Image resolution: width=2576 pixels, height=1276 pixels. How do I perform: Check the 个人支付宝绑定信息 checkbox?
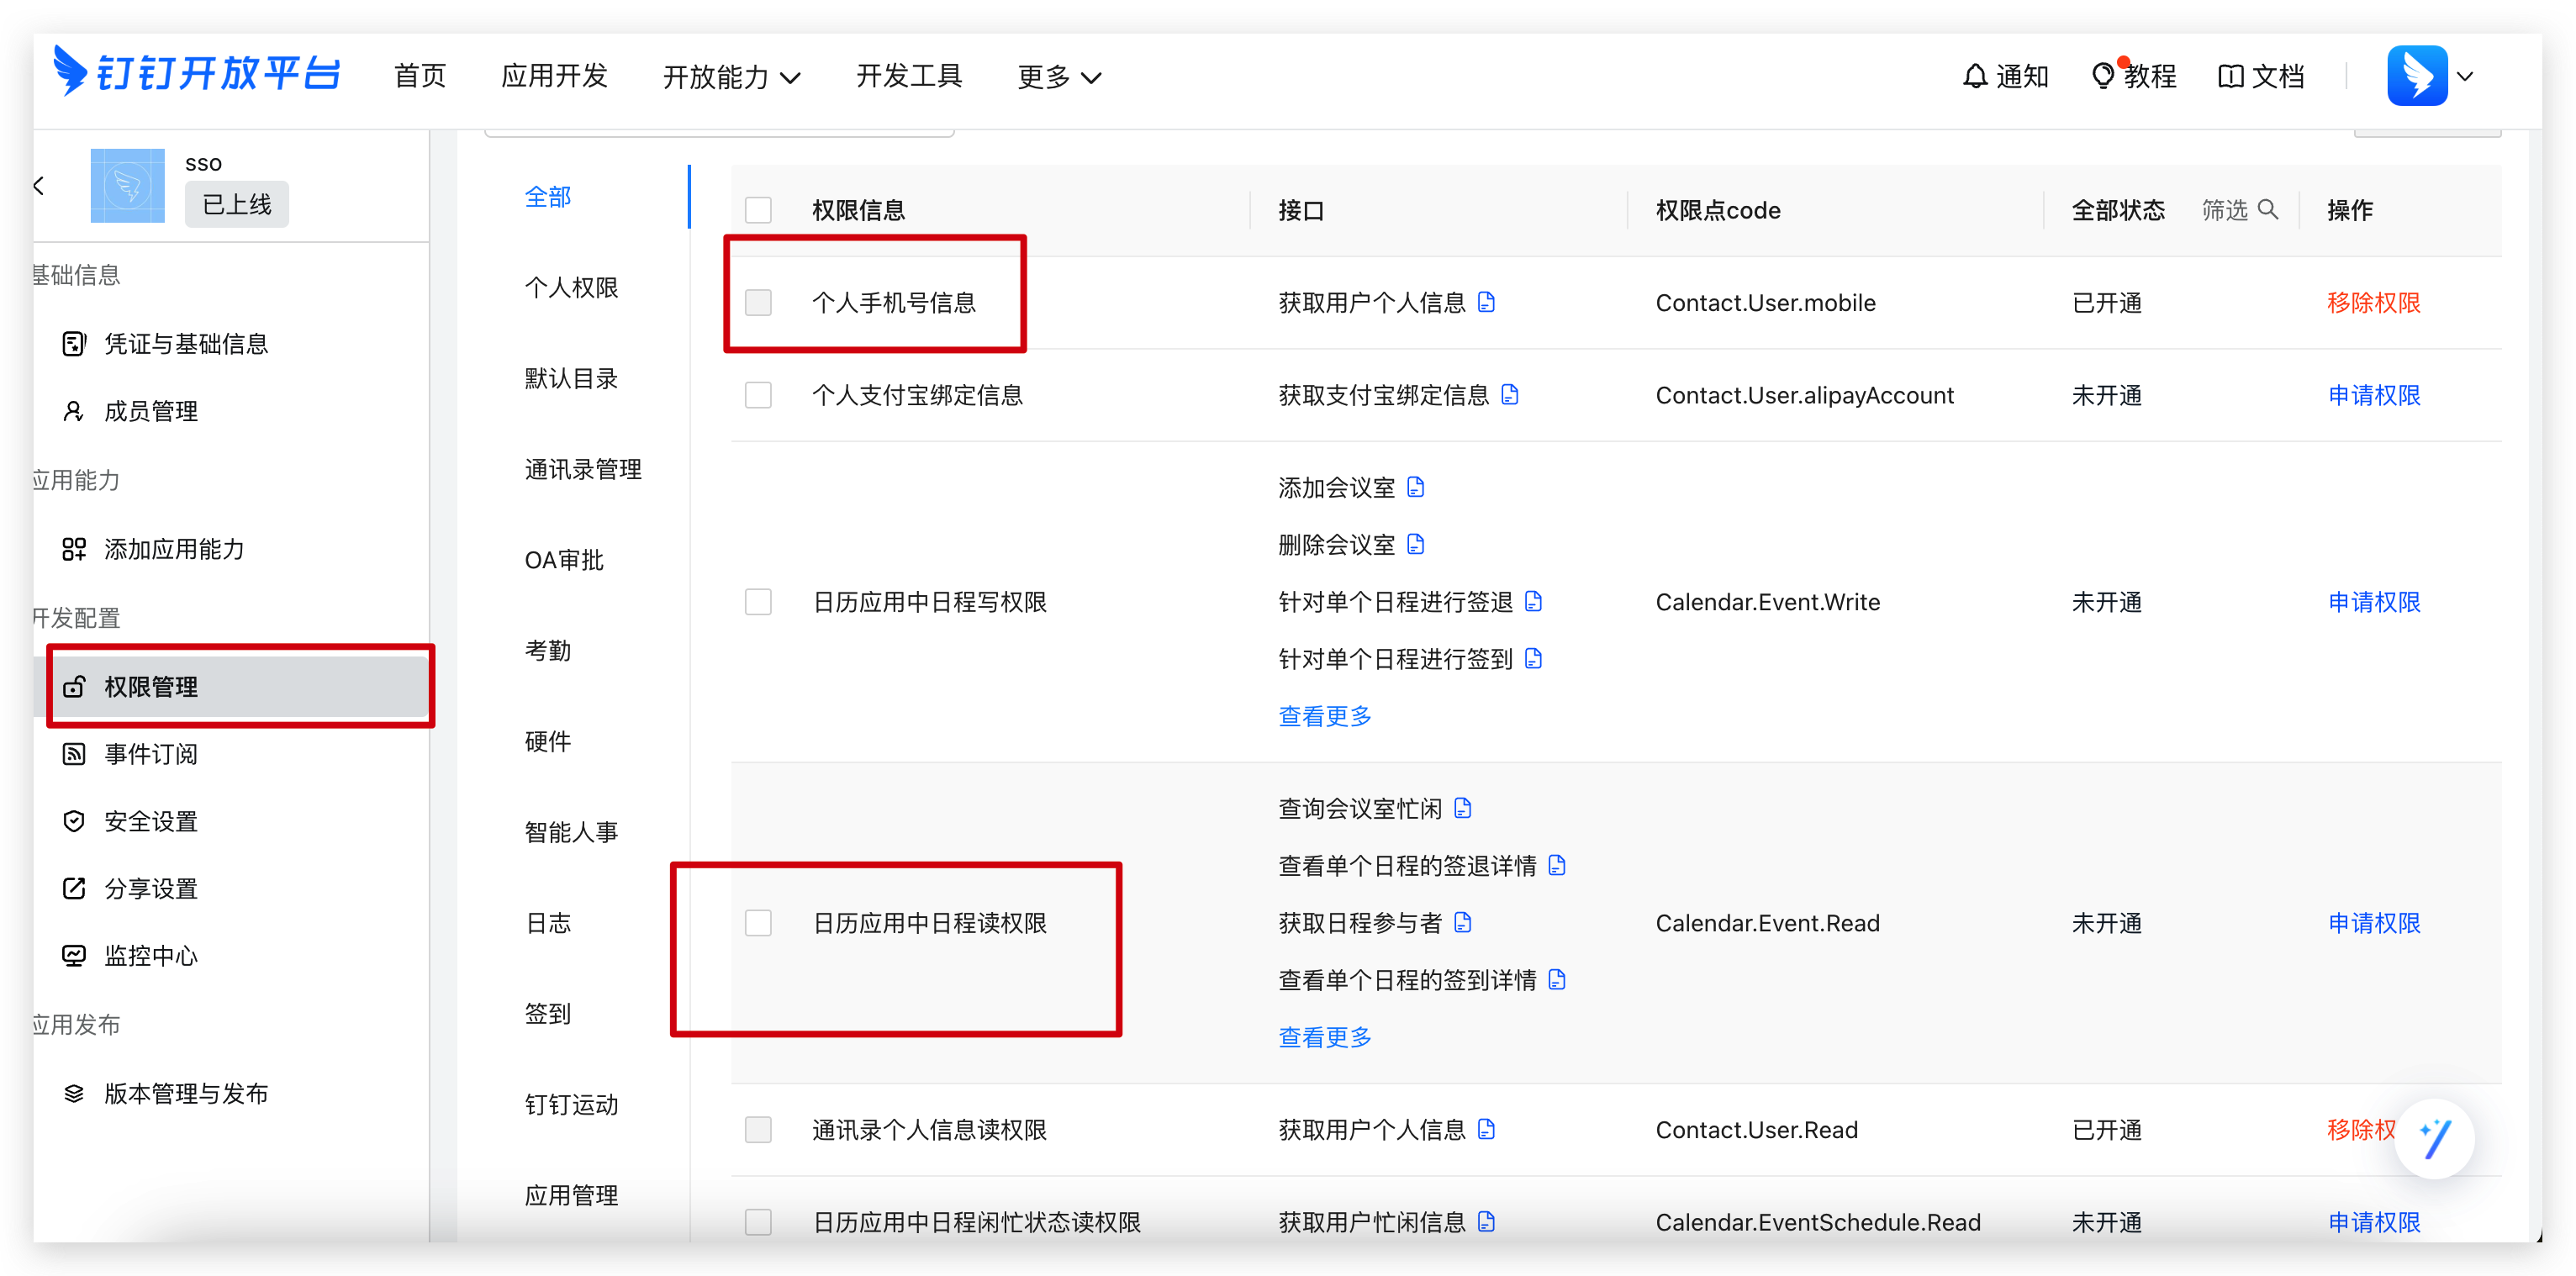[x=758, y=395]
